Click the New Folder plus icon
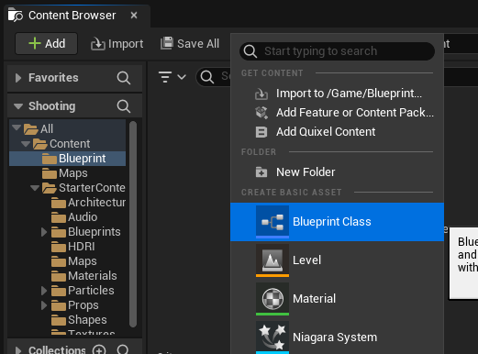The image size is (478, 354). (261, 172)
